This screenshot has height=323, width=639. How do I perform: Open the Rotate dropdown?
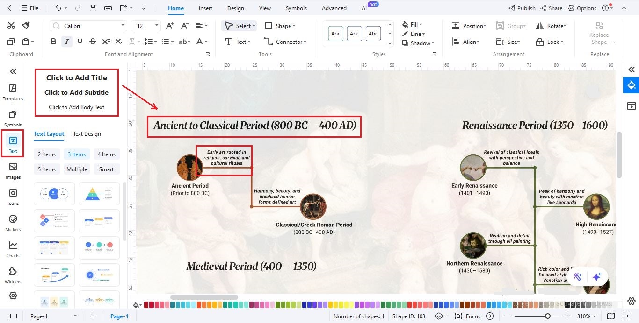point(551,26)
